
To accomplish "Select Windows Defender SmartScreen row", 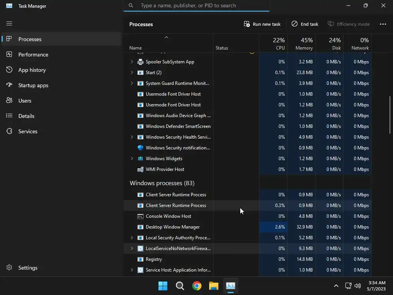I will 248,126.
